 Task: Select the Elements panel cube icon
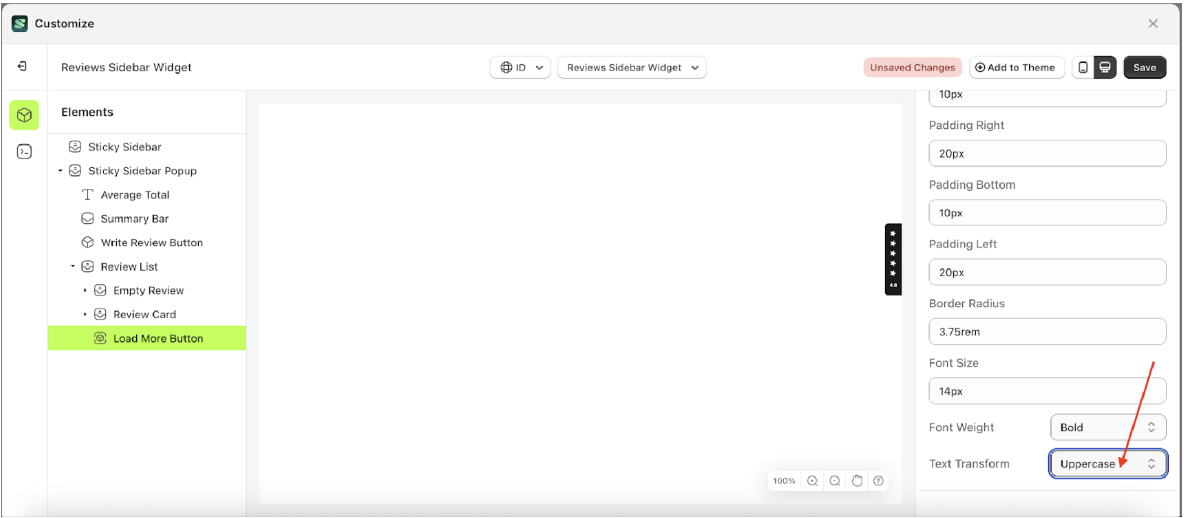pos(24,115)
